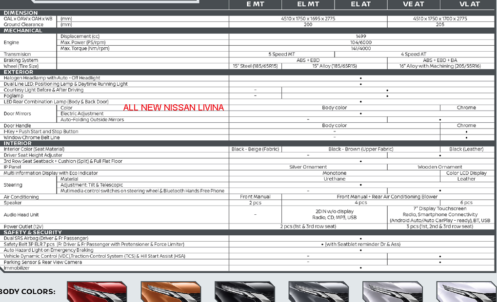Click the 15" Steel (185/65R15) wheel cell
Image resolution: width=497 pixels, height=302 pixels.
[x=255, y=66]
